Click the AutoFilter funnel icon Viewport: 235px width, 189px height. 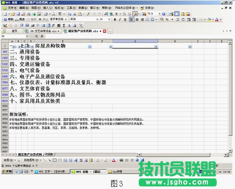pyautogui.click(x=135, y=14)
